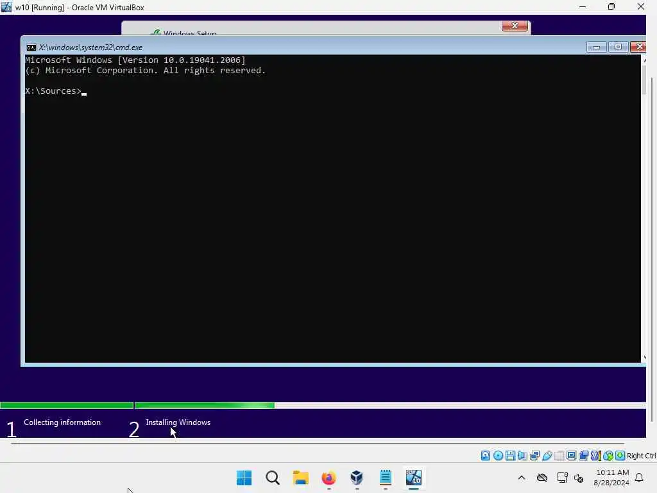
Task: Click the 'Installing Windows' step label
Action: [x=178, y=422]
